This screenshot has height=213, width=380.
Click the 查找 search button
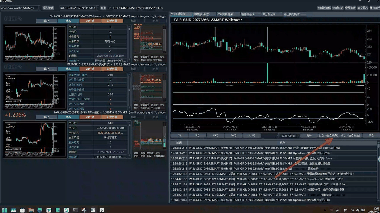coord(103,8)
